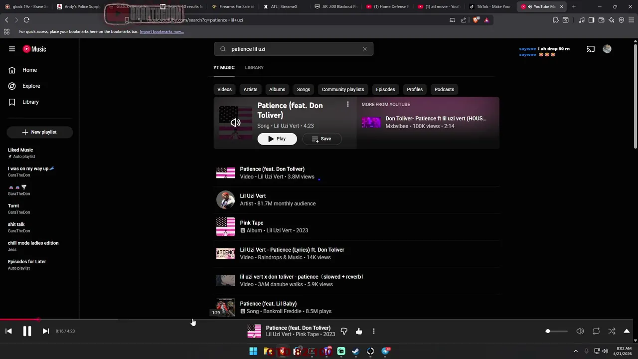Open Steam from the taskbar
The image size is (638, 359).
[x=355, y=352]
